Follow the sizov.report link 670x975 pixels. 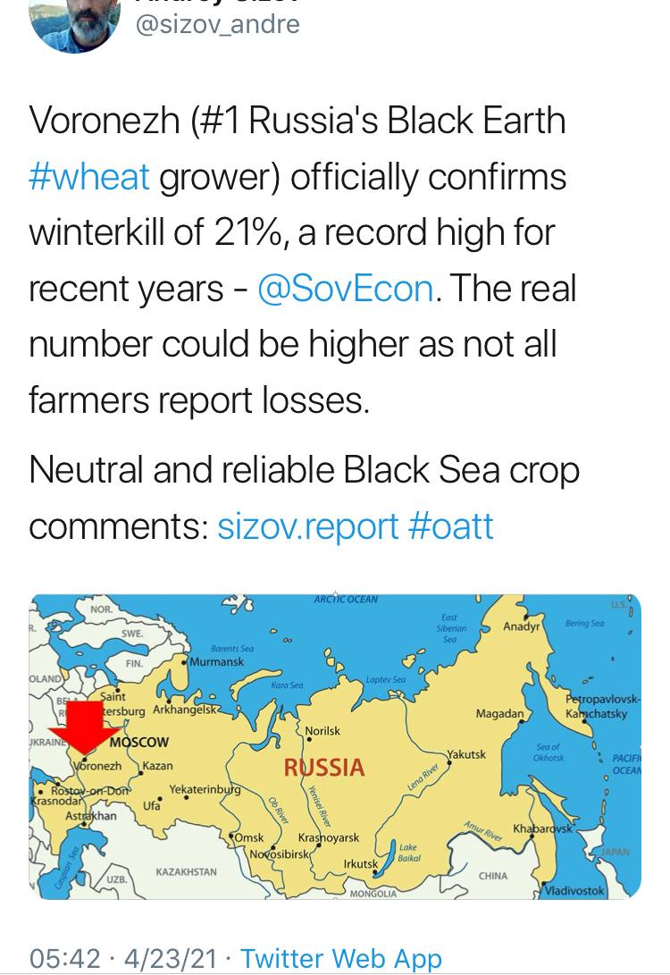click(306, 526)
